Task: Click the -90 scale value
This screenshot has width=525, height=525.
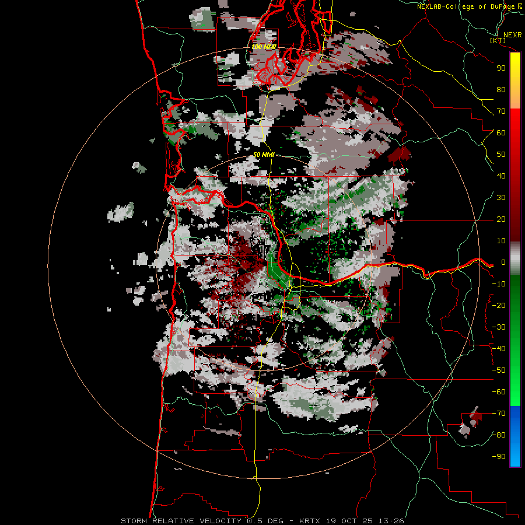Action: click(x=499, y=457)
